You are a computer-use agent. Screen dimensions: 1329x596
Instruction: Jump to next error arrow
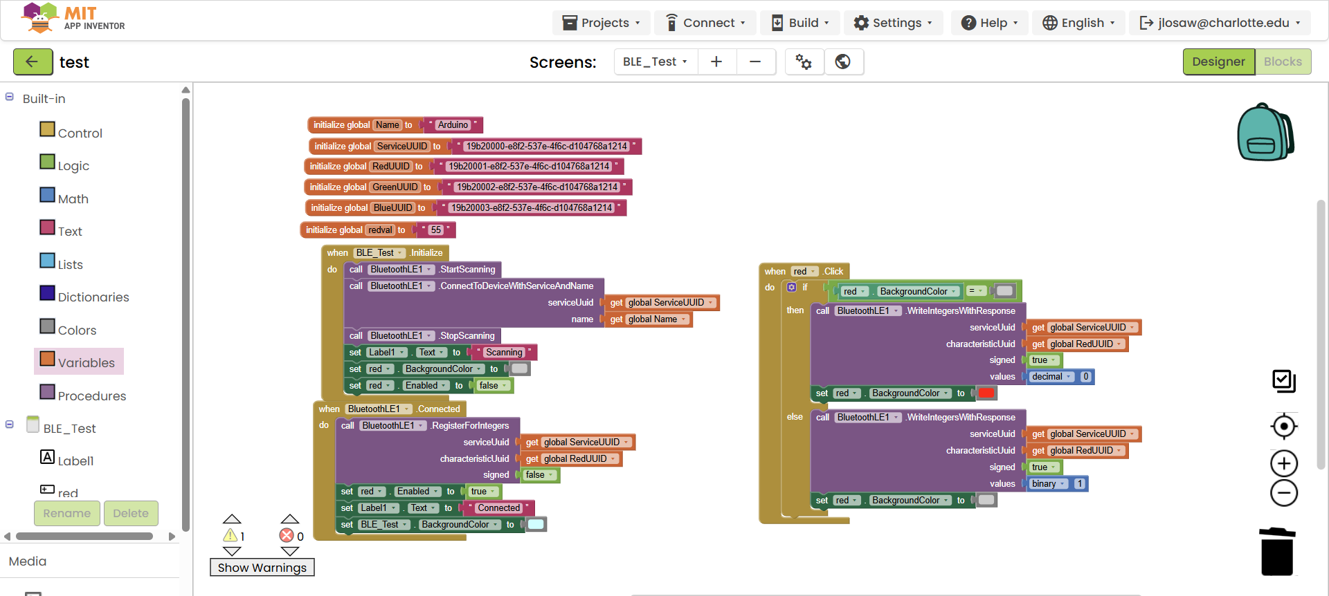(290, 551)
